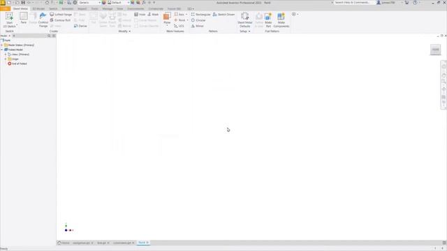Open Sheet Metal Defaults

pos(245,20)
